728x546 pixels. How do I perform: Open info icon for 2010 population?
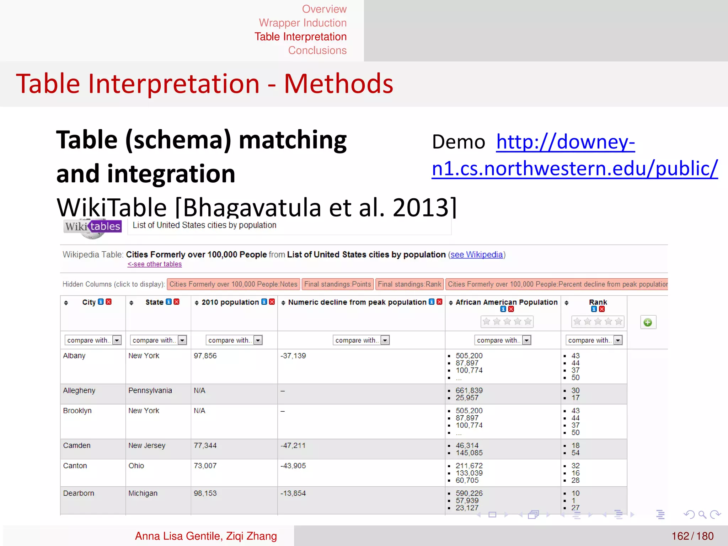click(264, 302)
